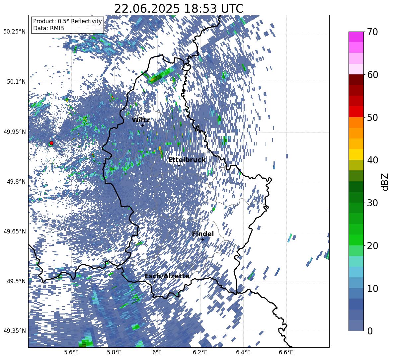Image resolution: width=393 pixels, height=359 pixels.
Task: Click the plus marker under Esch/Alzette
Action: tap(155, 282)
